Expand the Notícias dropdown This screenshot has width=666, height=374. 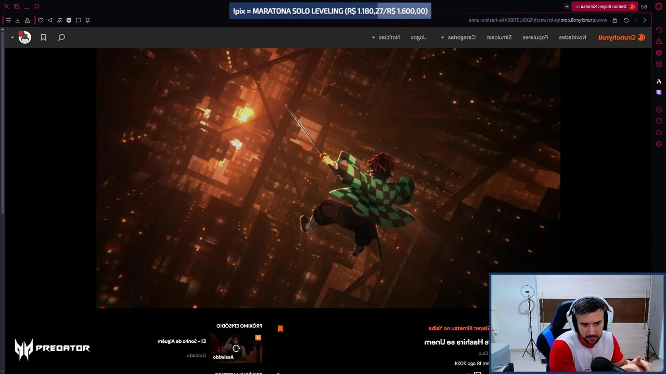click(386, 37)
